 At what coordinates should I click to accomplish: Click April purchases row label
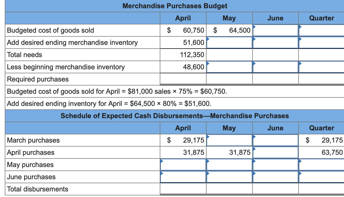coord(31,152)
